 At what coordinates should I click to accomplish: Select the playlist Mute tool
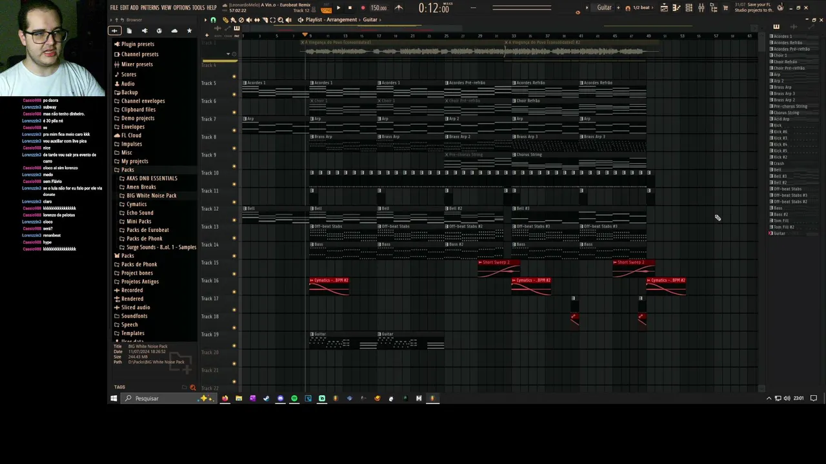click(x=249, y=20)
